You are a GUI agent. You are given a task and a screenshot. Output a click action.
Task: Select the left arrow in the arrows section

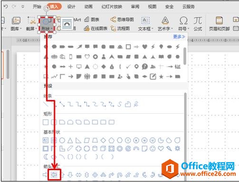tap(54, 175)
